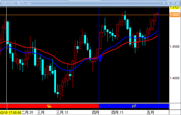Image resolution: width=181 pixels, height=115 pixels.
Task: Open the chart window dropdown arrow menu
Action: click(164, 3)
